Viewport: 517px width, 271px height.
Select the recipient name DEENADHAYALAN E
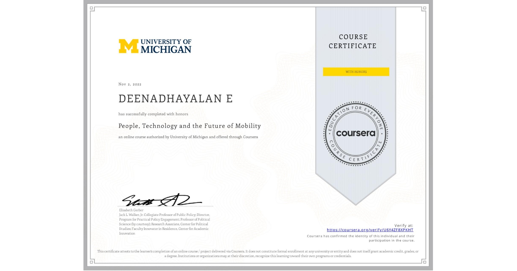(x=176, y=99)
